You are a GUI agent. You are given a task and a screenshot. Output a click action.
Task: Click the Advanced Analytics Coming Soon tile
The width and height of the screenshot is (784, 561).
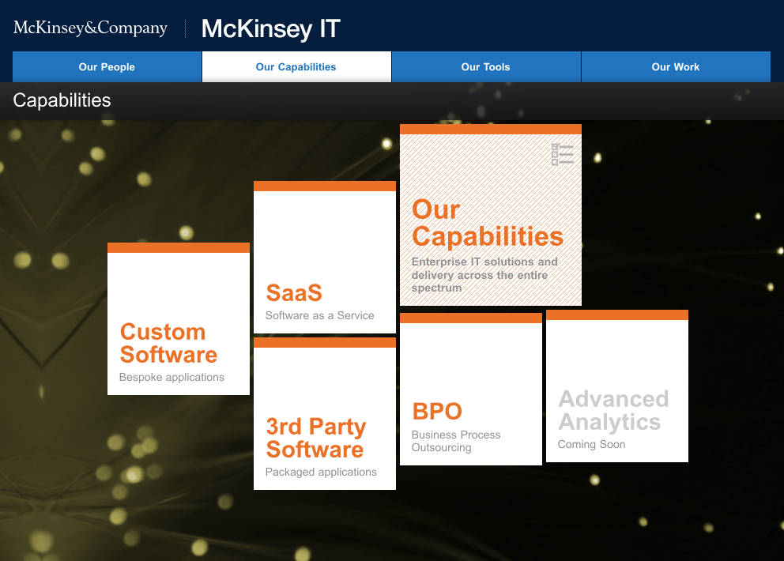coord(617,386)
